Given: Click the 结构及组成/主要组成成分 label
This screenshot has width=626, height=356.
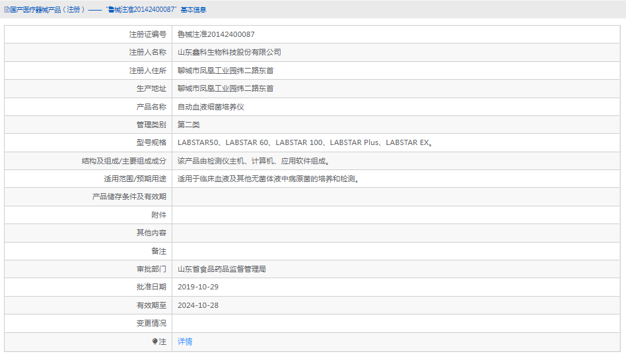Looking at the screenshot, I should (123, 161).
